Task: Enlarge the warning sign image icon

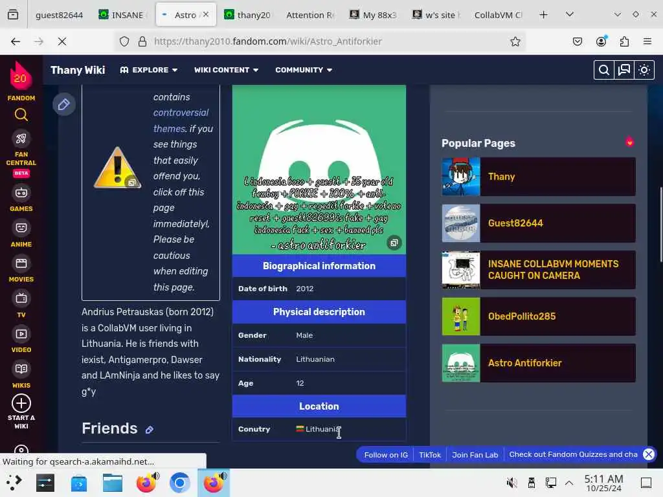Action: point(132,182)
